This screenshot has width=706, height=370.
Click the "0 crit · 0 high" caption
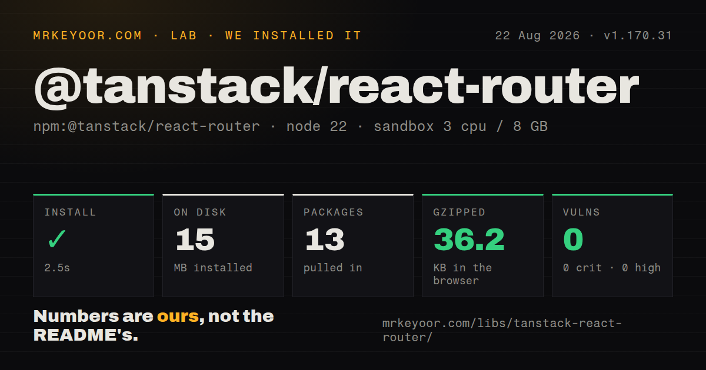tap(612, 268)
